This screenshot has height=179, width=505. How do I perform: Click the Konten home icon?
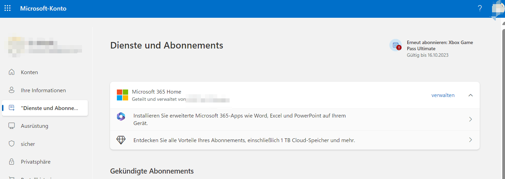click(12, 72)
